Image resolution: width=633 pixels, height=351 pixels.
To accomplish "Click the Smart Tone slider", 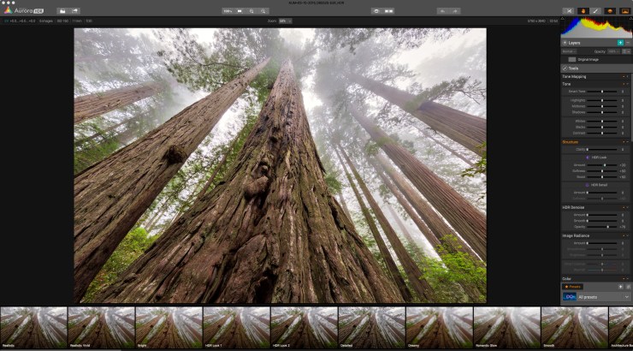I will coord(602,92).
